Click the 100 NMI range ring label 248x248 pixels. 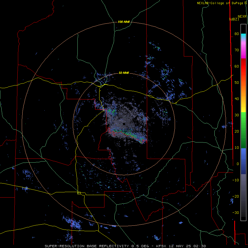[124, 22]
